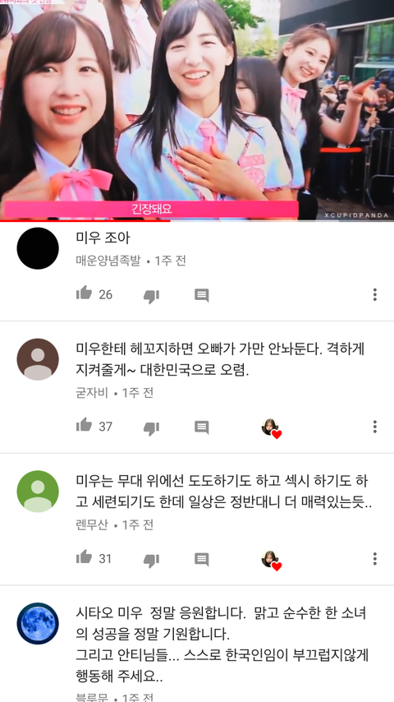Tap the video player showing 긴장돼요 caption
Viewport: 394px width, 702px height.
[x=197, y=109]
